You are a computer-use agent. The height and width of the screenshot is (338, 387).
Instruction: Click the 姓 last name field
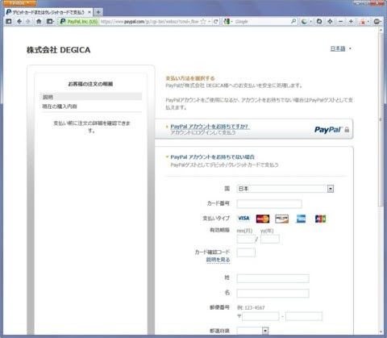point(273,278)
